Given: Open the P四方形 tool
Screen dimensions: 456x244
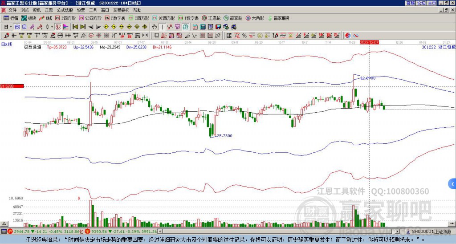Looking at the screenshot, I should pos(65,18).
